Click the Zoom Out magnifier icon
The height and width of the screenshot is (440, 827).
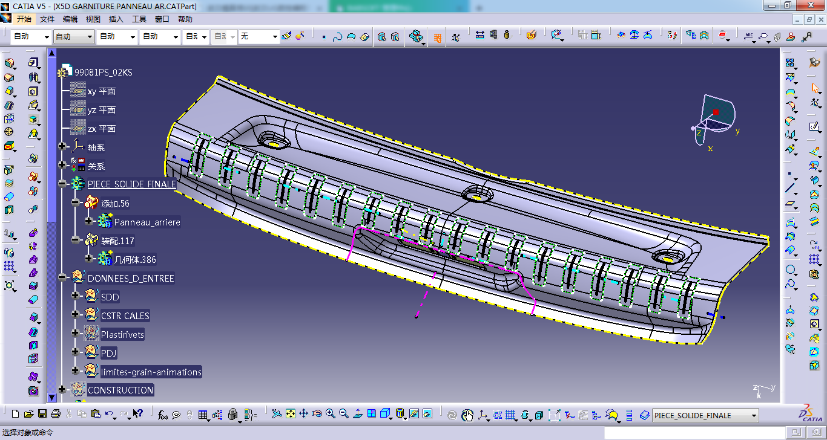(x=343, y=414)
